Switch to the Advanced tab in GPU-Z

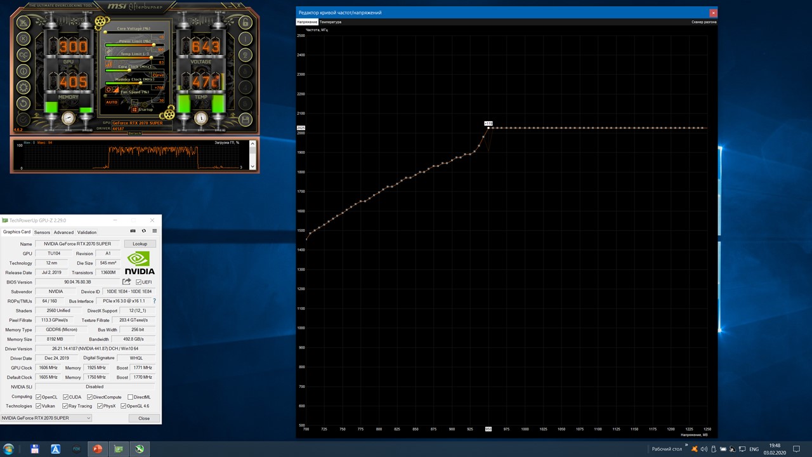pyautogui.click(x=63, y=232)
